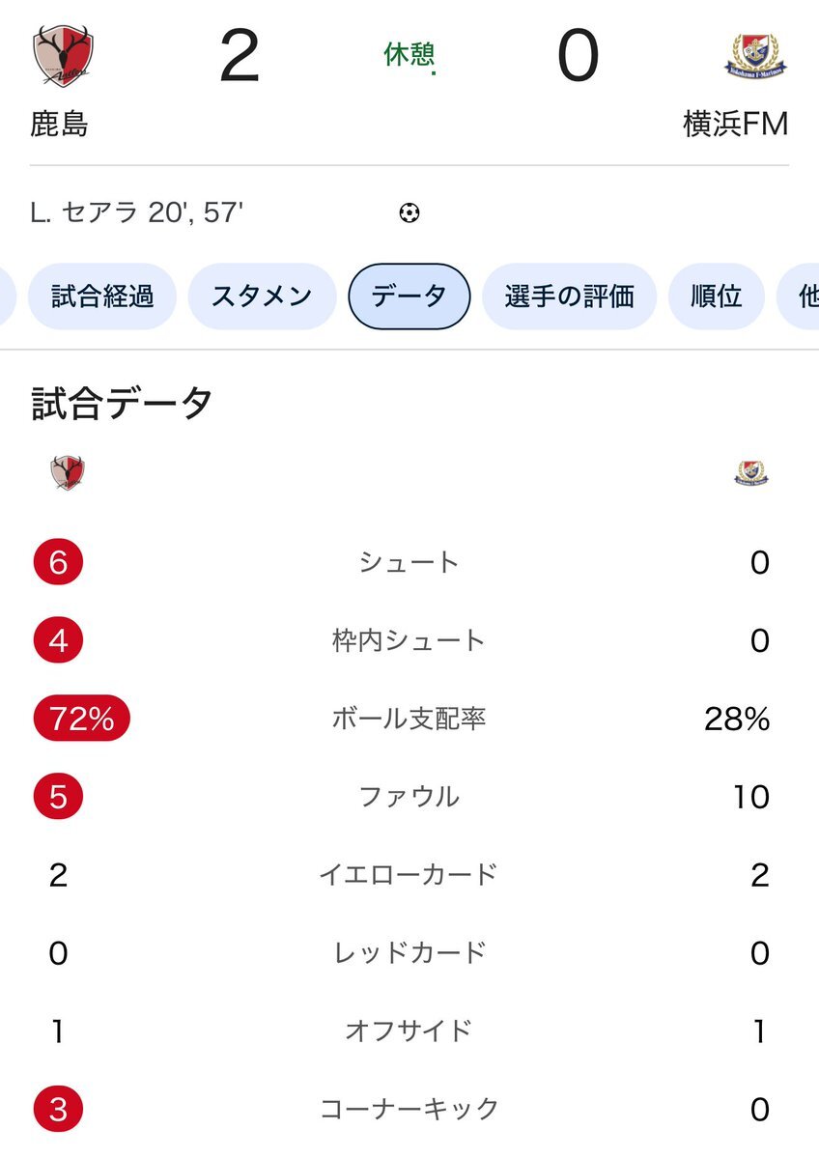Viewport: 819px width, 1158px height.
Task: Switch to the 順位 standings view
Action: pos(715,297)
